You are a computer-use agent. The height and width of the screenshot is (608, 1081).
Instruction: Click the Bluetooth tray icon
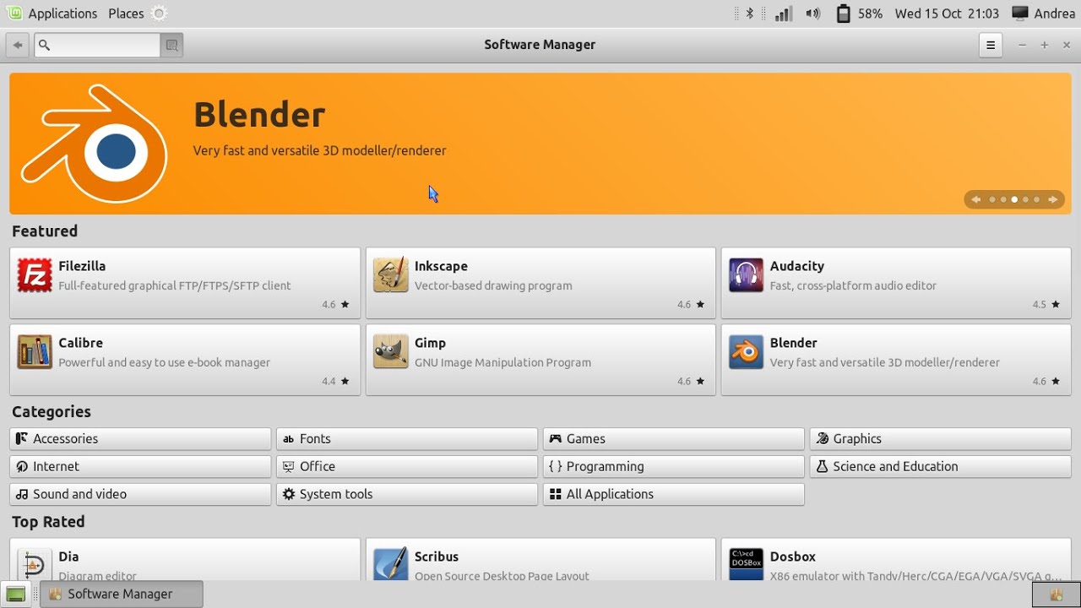(x=749, y=14)
